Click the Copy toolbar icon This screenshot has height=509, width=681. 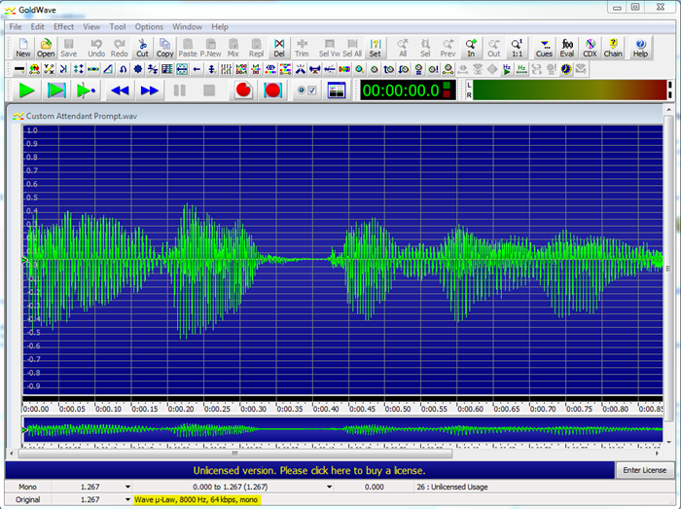click(x=165, y=48)
